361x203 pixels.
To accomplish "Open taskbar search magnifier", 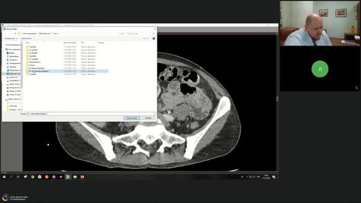I will (11, 176).
